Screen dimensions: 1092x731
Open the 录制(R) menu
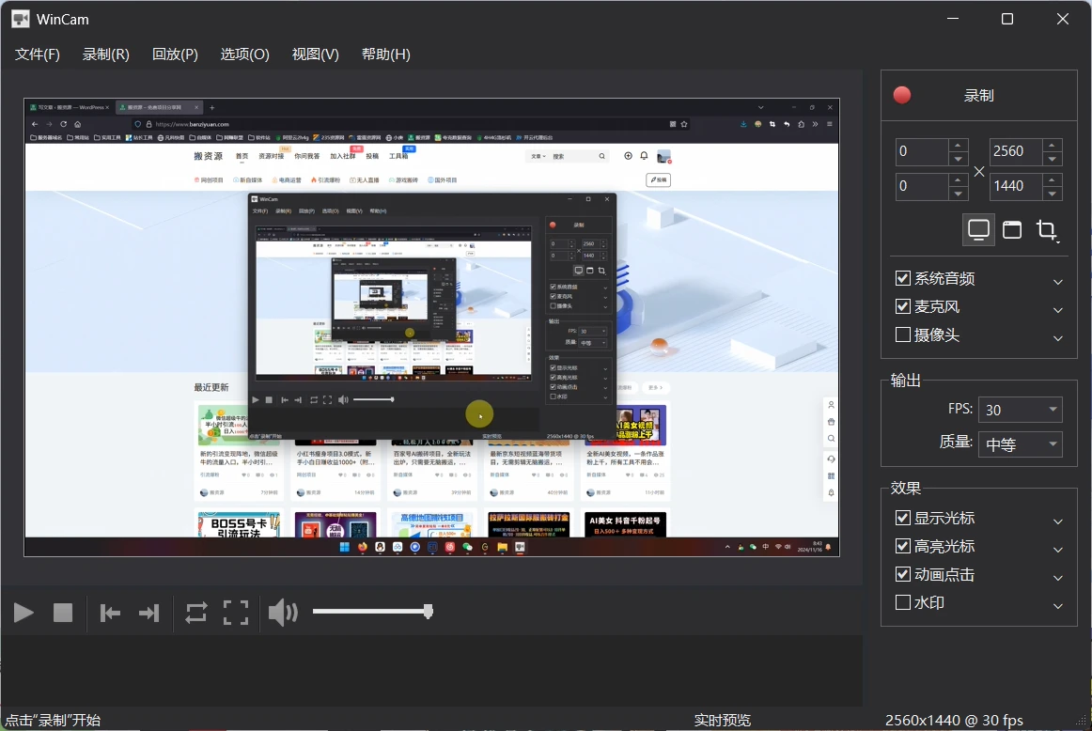point(105,54)
